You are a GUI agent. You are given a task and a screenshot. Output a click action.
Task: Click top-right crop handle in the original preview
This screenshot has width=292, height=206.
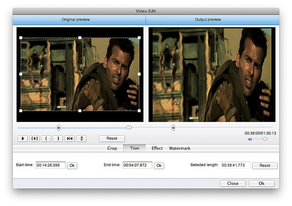point(139,38)
